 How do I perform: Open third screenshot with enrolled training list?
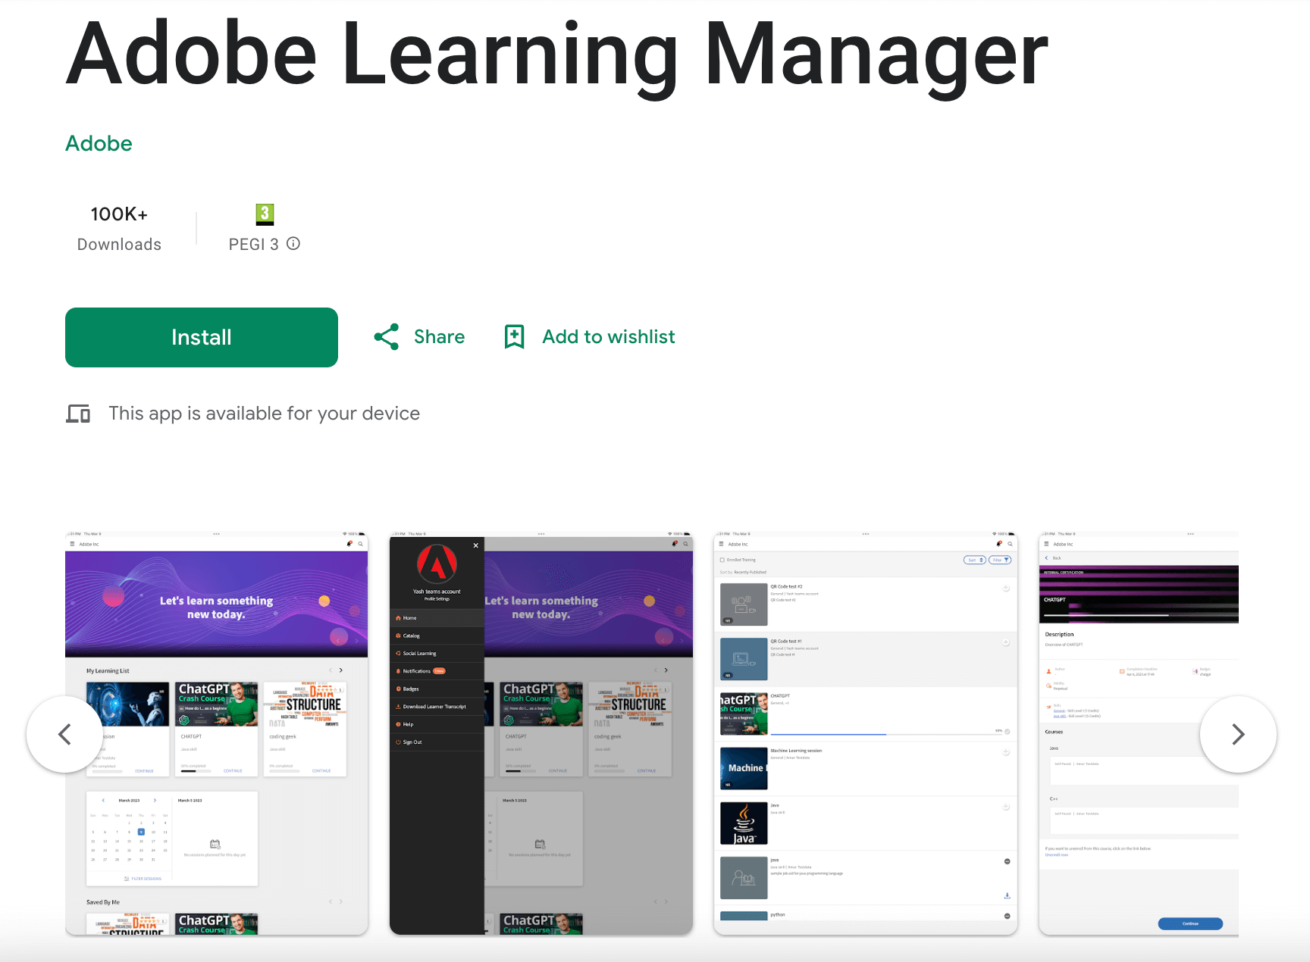pos(866,733)
